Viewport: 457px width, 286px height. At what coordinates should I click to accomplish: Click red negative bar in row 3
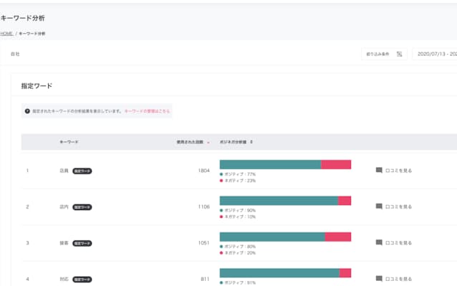338,237
